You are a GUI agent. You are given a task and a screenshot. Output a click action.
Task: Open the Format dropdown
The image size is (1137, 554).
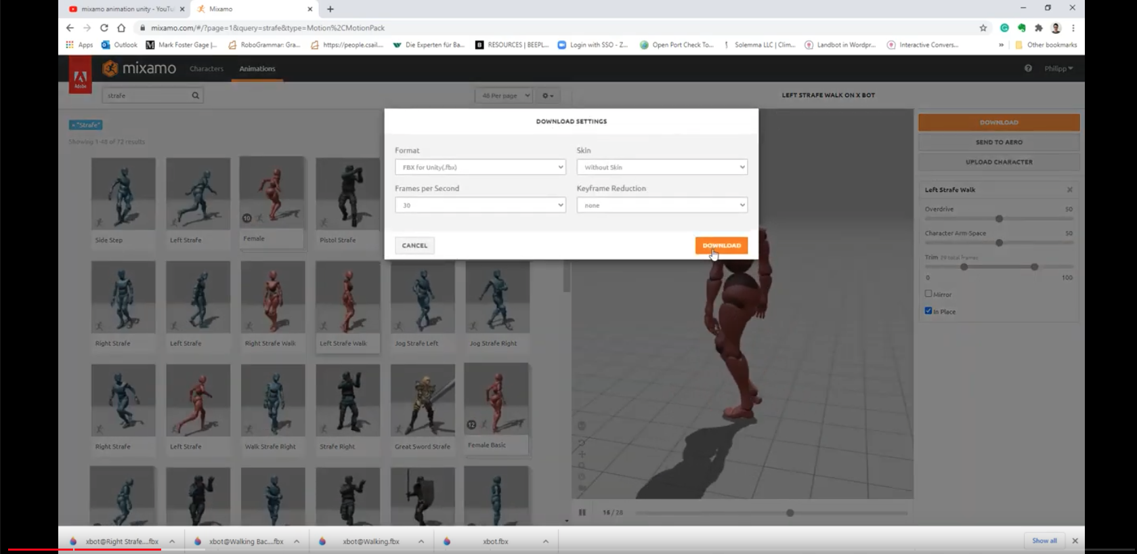tap(479, 167)
